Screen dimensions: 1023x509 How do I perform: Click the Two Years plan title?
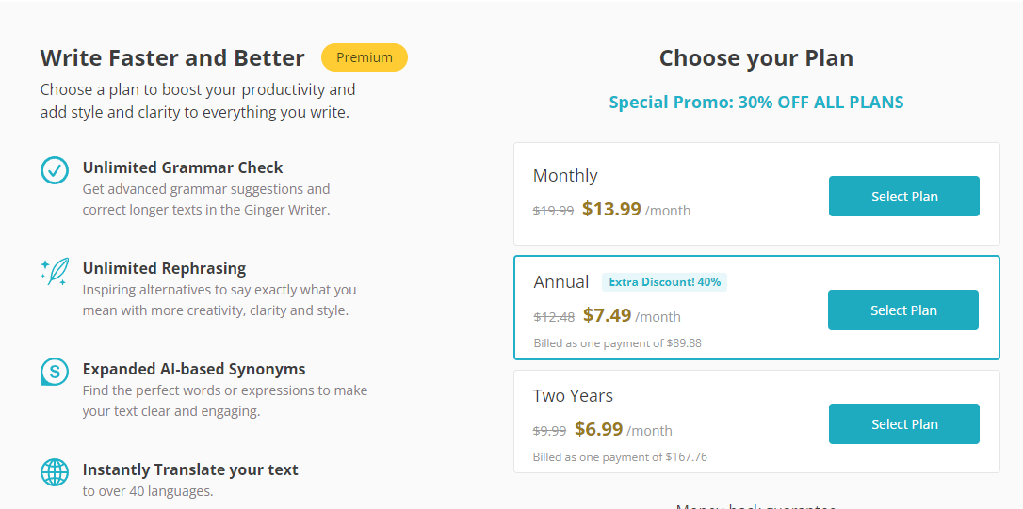coord(573,396)
